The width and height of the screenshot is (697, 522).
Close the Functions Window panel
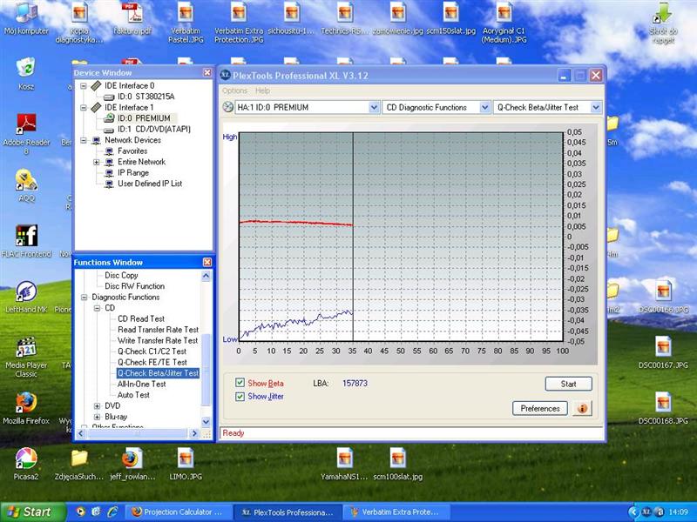coord(207,263)
